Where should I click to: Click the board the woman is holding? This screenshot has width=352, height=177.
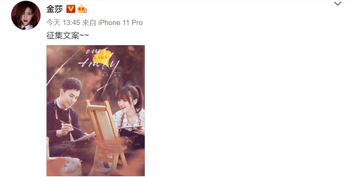click(x=131, y=127)
